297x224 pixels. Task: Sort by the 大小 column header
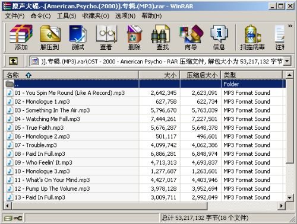159,75
